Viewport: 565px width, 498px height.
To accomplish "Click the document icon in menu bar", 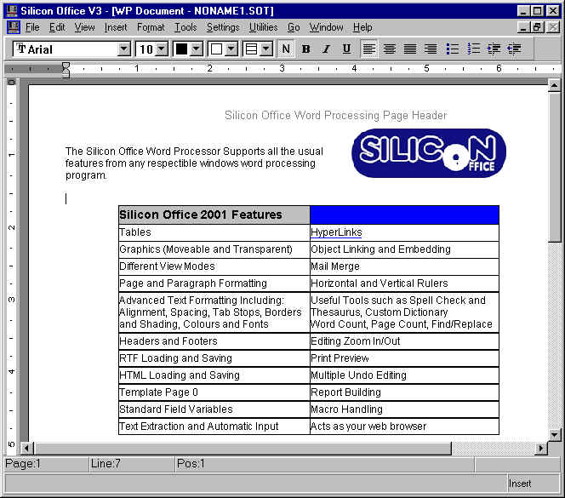I will pos(14,27).
